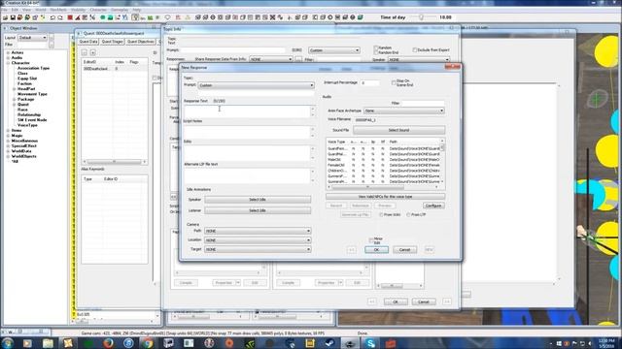The width and height of the screenshot is (622, 349).
Task: Toggle Stop On Scene End checkbox
Action: (x=394, y=82)
